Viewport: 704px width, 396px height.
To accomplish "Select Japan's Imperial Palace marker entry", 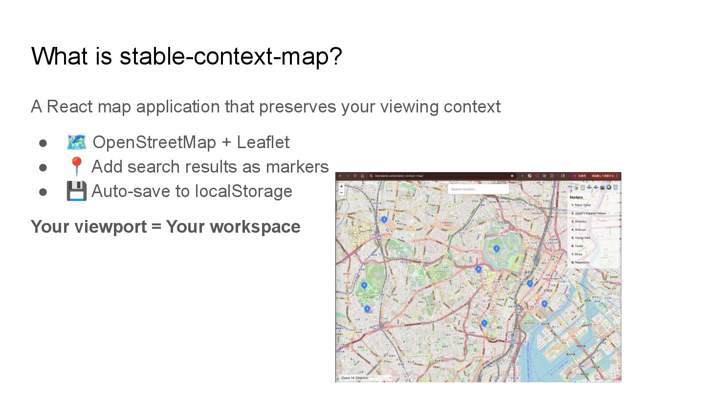I will click(x=590, y=214).
